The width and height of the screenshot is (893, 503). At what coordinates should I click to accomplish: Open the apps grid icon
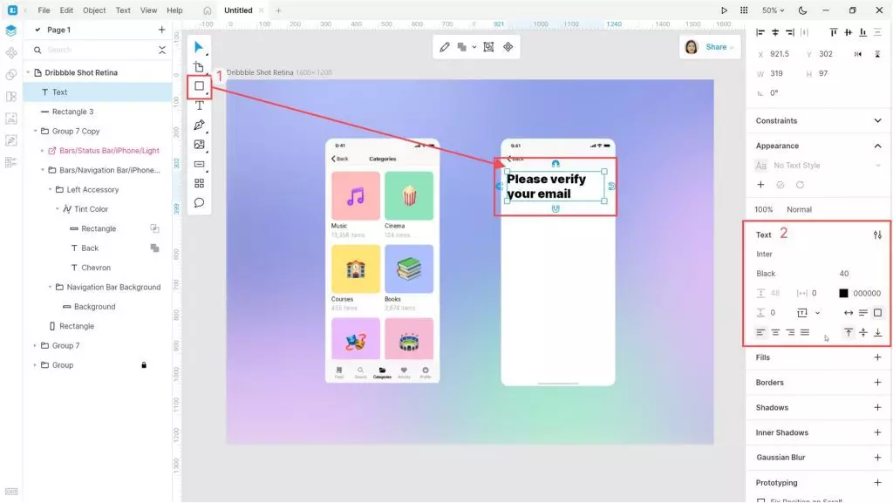[744, 10]
